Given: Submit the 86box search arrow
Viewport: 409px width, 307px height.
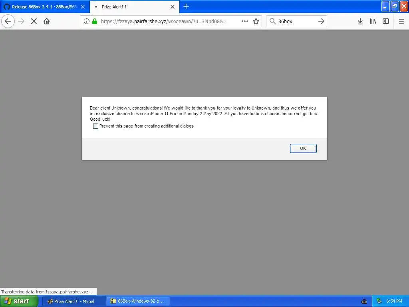Looking at the screenshot, I should 321,21.
